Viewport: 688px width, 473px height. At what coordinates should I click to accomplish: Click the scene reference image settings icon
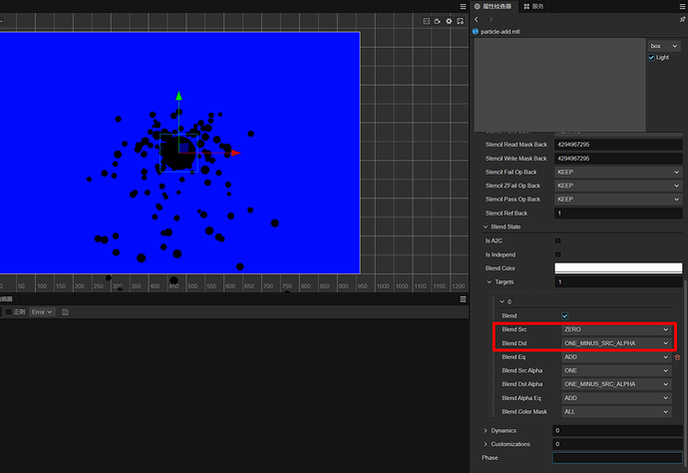click(x=460, y=21)
